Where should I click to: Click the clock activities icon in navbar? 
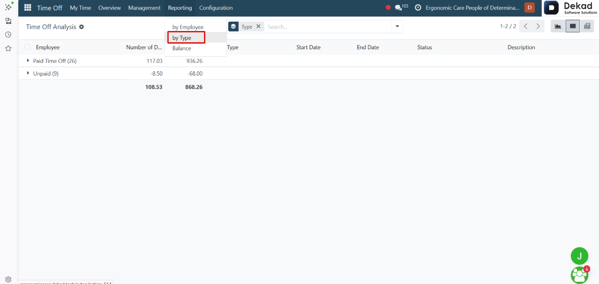pos(418,8)
